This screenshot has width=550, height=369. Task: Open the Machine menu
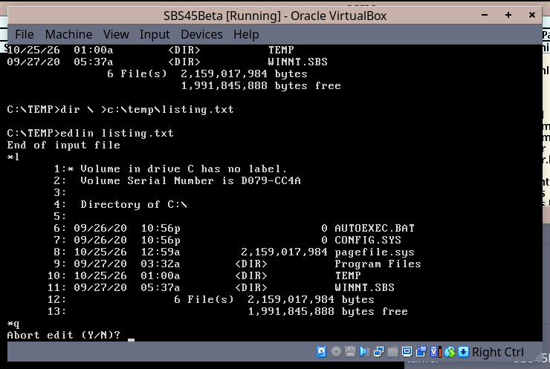(68, 34)
